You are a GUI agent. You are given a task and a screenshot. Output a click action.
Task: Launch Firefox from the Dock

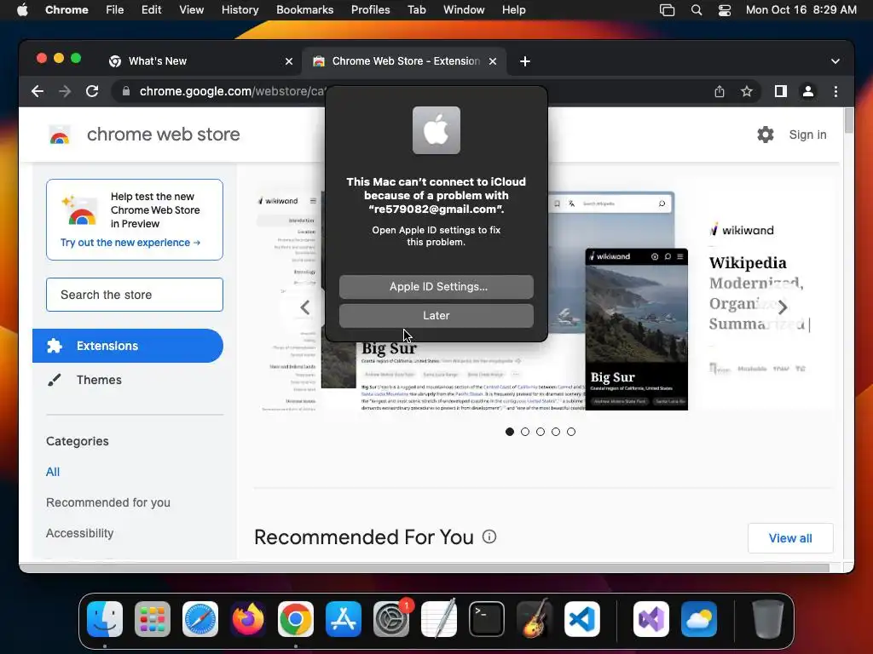point(248,619)
